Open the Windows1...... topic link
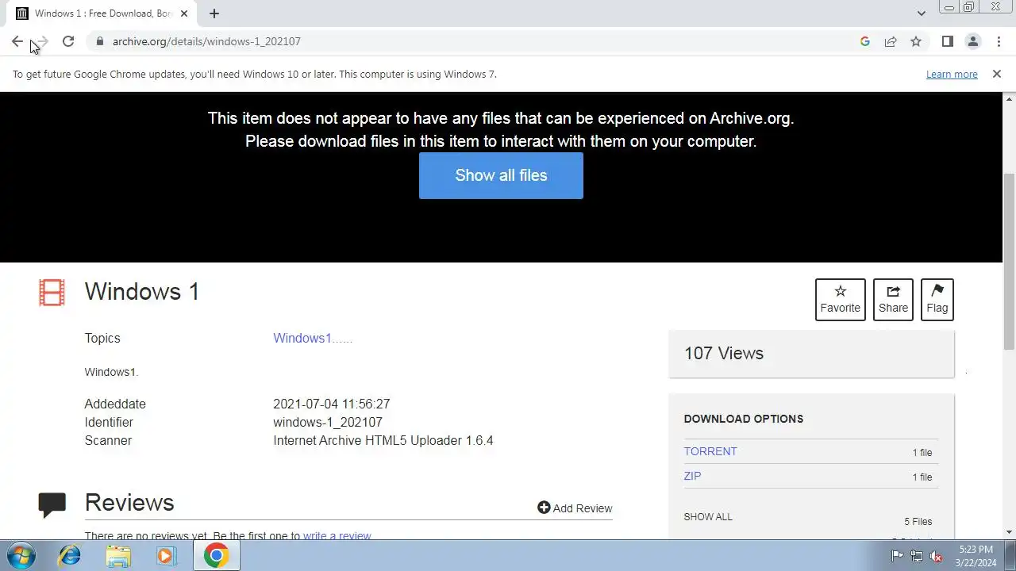Viewport: 1016px width, 571px height. point(313,338)
